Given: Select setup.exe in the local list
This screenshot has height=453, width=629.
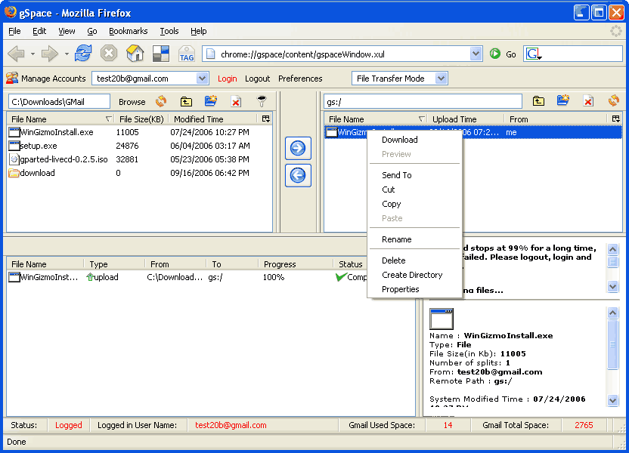Looking at the screenshot, I should click(140, 146).
